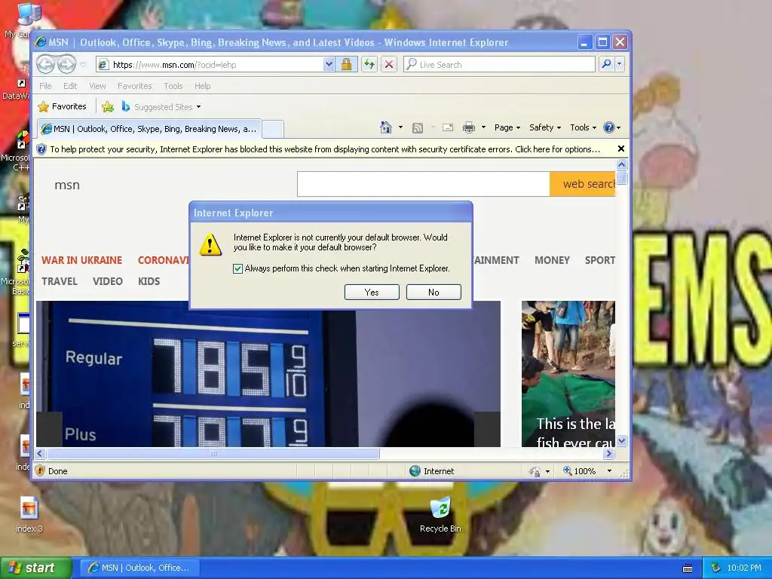772x579 pixels.
Task: Uncheck Always perform this check checkbox
Action: (237, 268)
